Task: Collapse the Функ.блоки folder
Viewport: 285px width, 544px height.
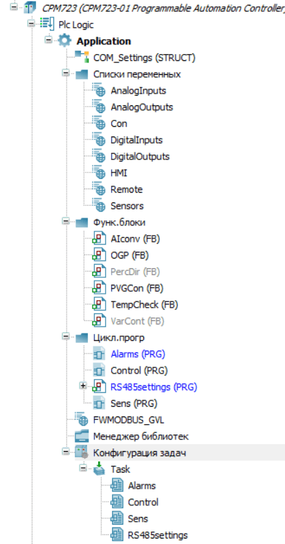Action: [x=66, y=222]
